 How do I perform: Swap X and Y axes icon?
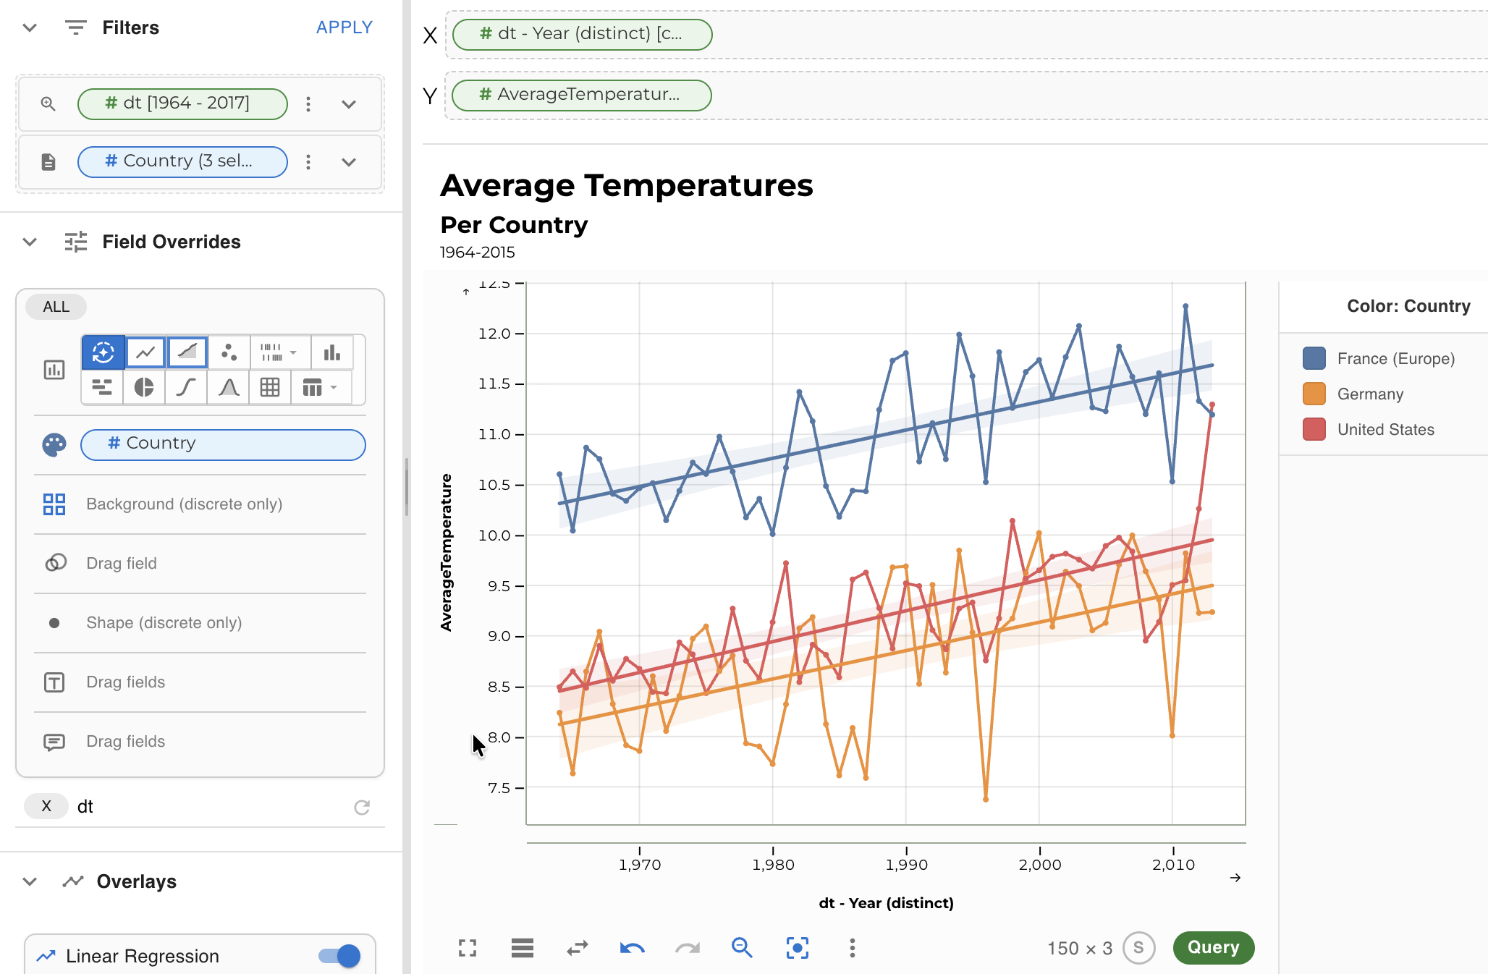(578, 948)
